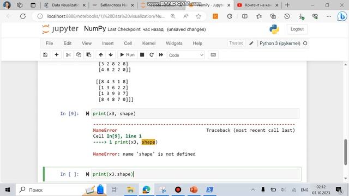Screen dimensions: 349x196
Task: Open the Kernel menu
Action: pos(149,44)
